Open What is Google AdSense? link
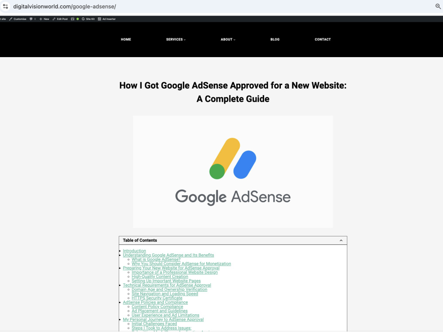The height and width of the screenshot is (332, 443). tap(156, 259)
